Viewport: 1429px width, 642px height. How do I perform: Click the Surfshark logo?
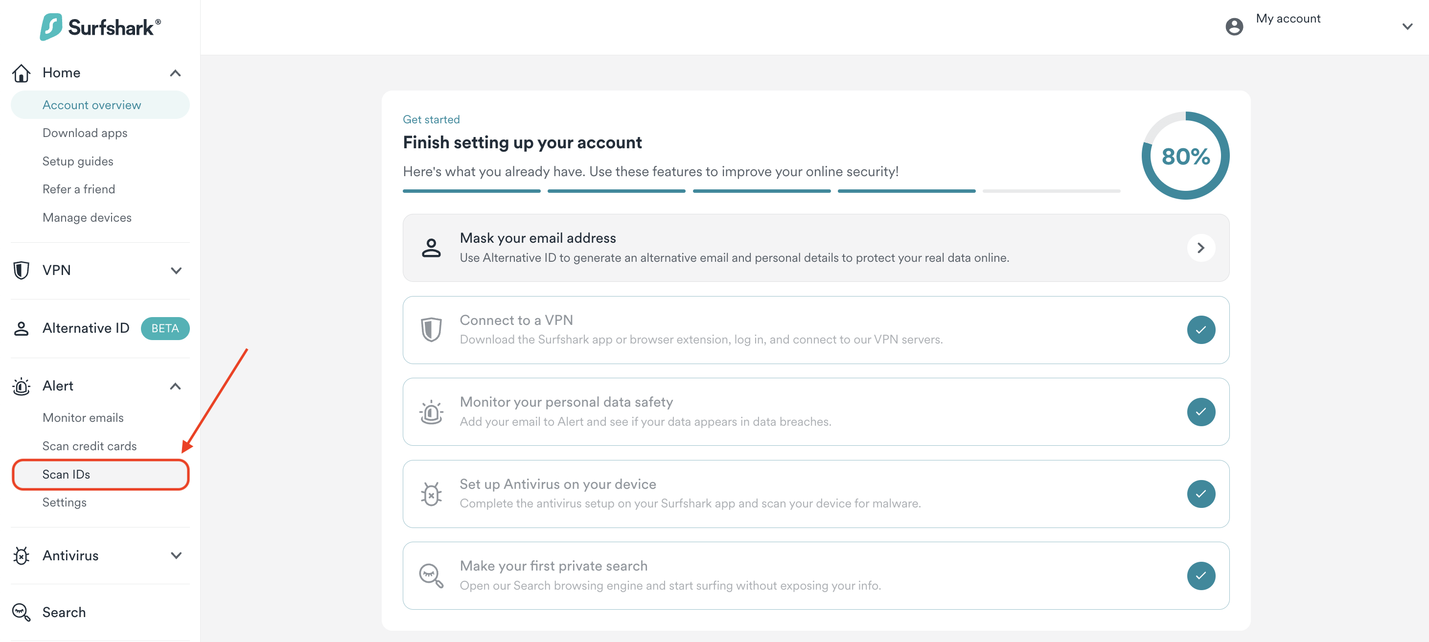100,26
